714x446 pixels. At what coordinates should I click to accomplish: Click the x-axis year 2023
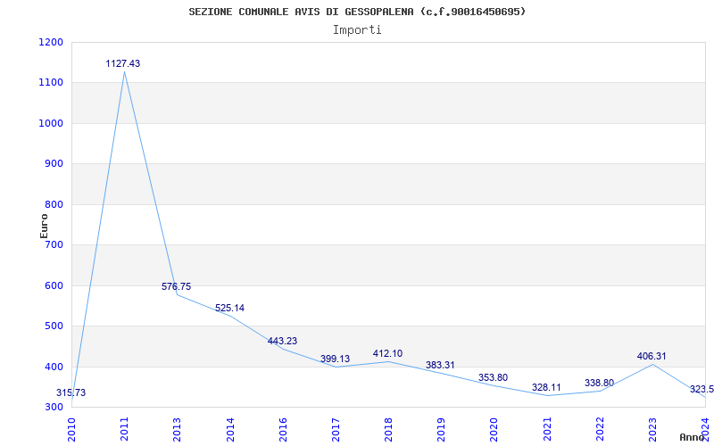(652, 429)
